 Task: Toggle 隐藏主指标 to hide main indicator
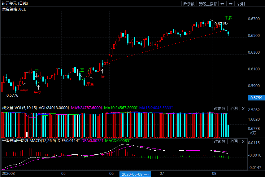click(x=208, y=4)
